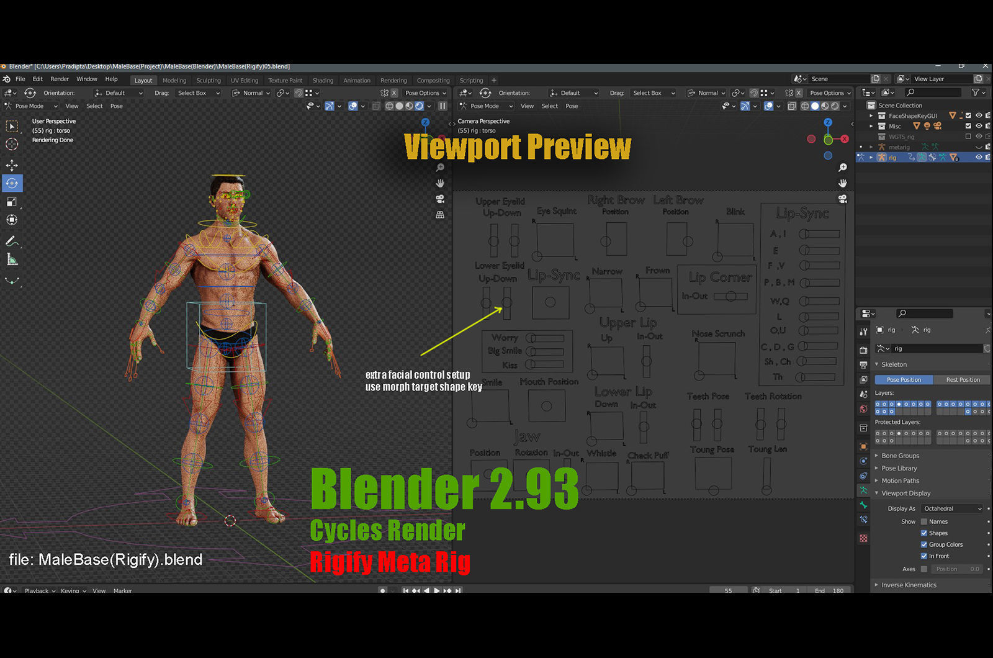Switch left viewport to solid shading

399,106
